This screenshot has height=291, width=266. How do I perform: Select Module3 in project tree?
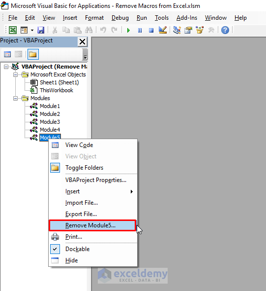[x=50, y=122]
